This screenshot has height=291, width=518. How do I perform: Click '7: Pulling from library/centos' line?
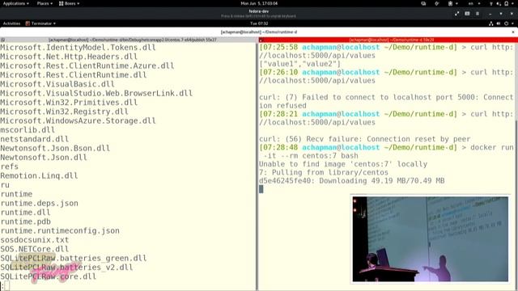(324, 172)
